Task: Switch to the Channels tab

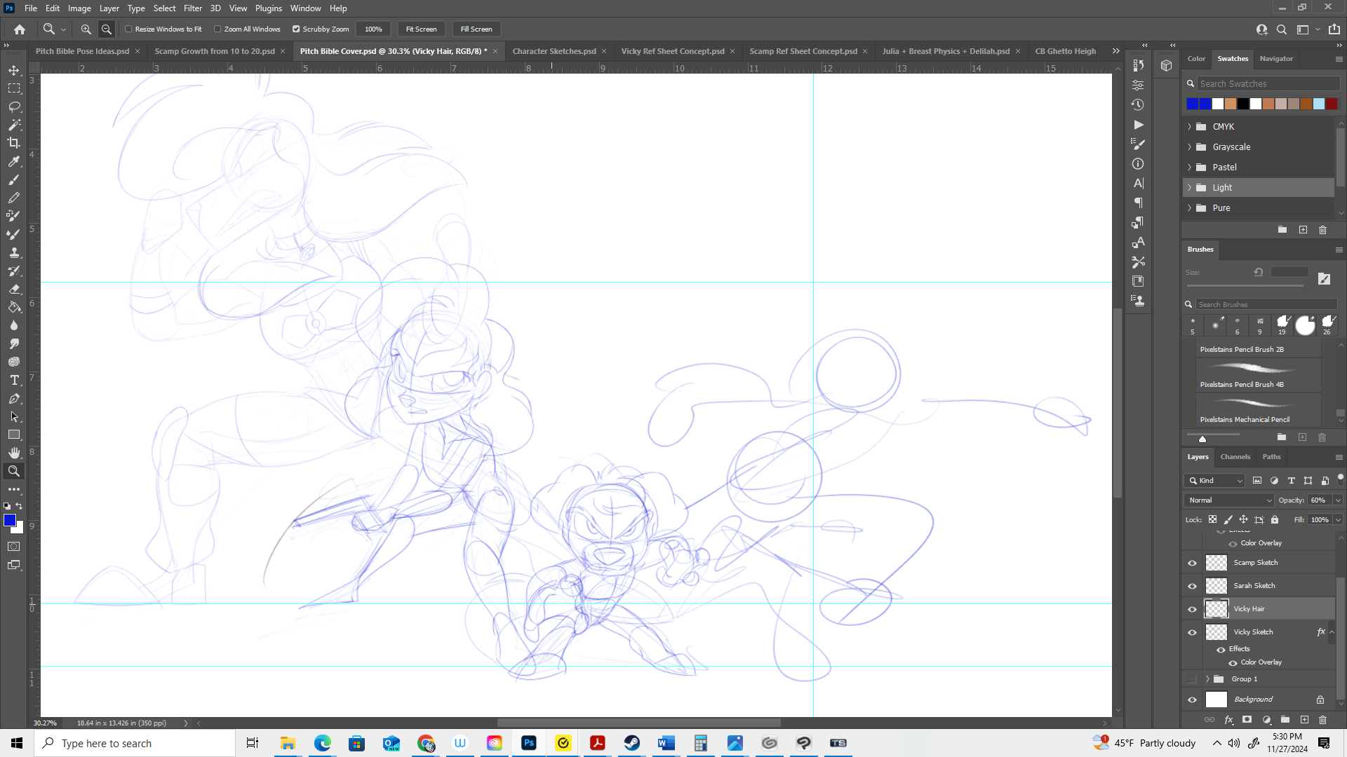Action: coord(1235,457)
